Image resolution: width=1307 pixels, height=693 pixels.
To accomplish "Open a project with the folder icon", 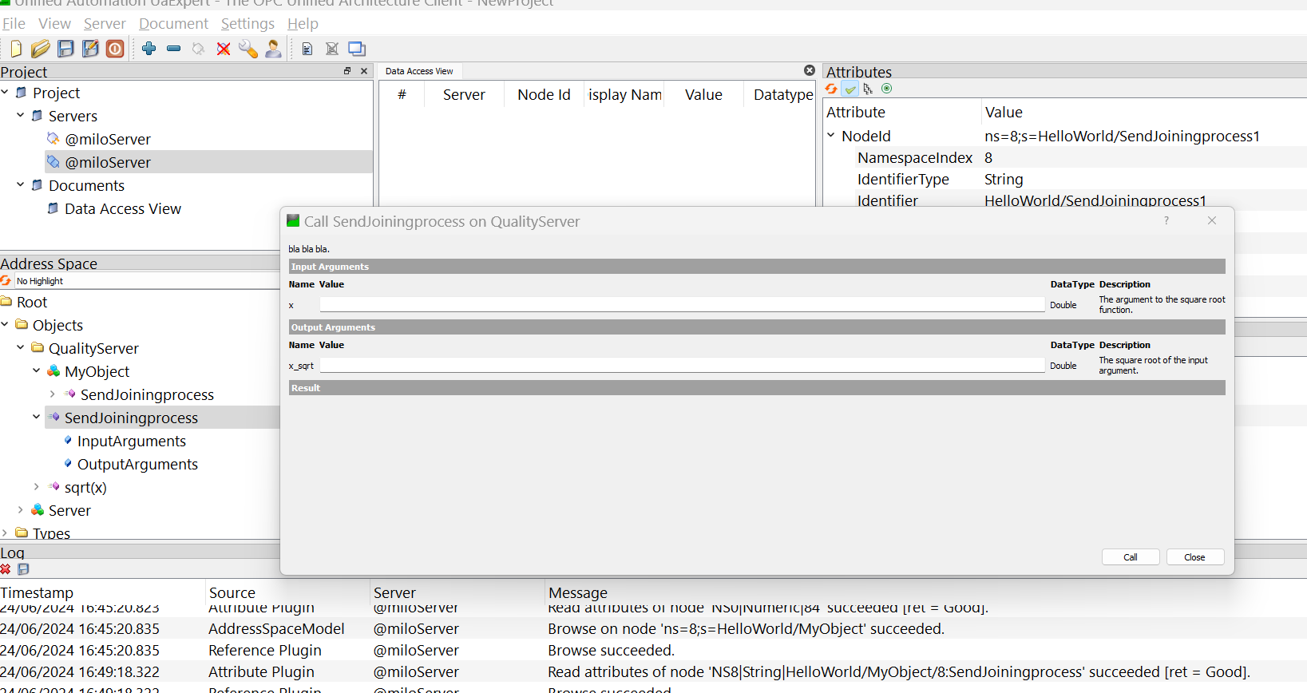I will click(40, 49).
